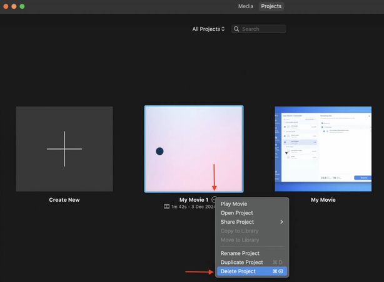The image size is (384, 282).
Task: Open the All Projects filter dropdown
Action: 208,29
